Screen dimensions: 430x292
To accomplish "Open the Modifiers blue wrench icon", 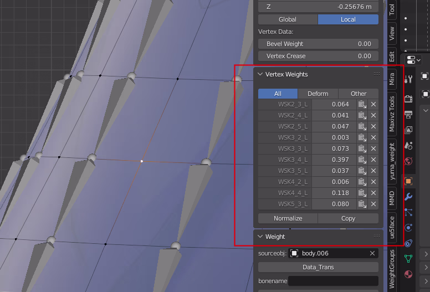I will click(408, 197).
